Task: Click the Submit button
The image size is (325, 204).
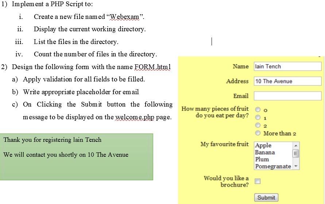Action: [x=266, y=197]
